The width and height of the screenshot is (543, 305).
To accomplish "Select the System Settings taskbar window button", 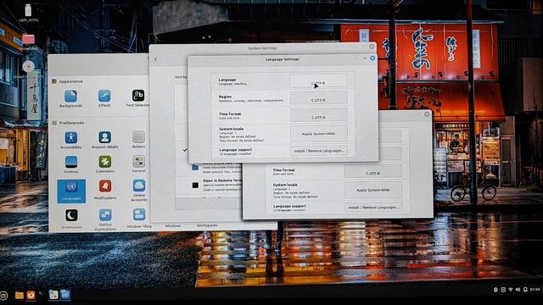I will coord(53,295).
